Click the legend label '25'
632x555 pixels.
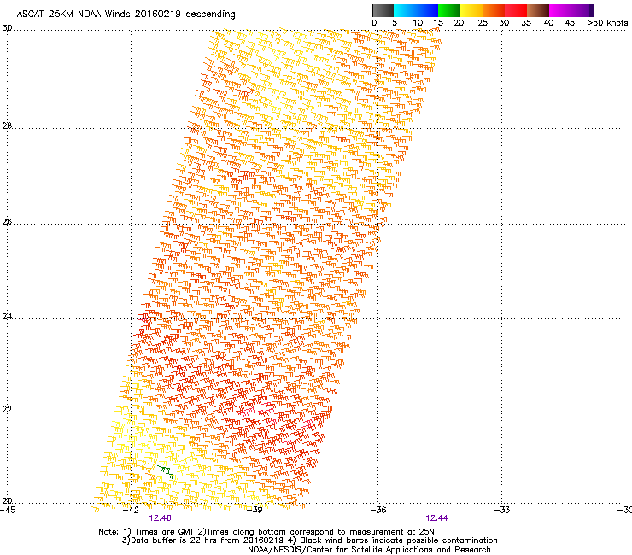483,23
